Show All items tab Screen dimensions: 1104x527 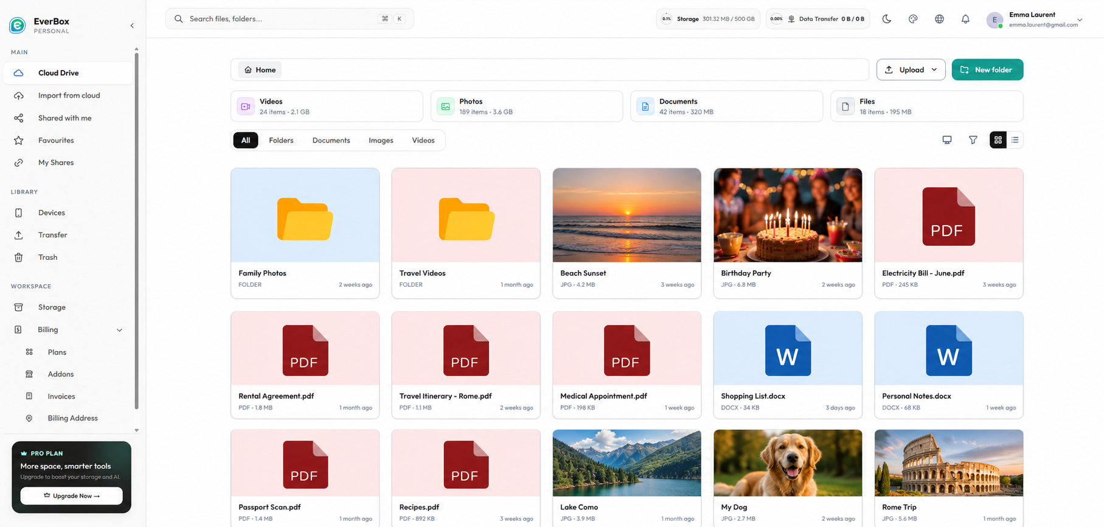click(246, 140)
